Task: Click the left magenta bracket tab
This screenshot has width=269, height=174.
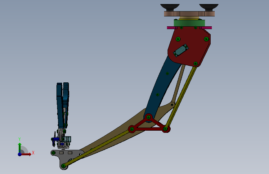Action: tap(172, 28)
